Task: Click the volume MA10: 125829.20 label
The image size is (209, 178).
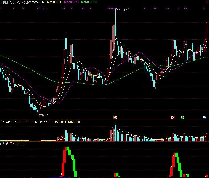Action: pos(67,122)
